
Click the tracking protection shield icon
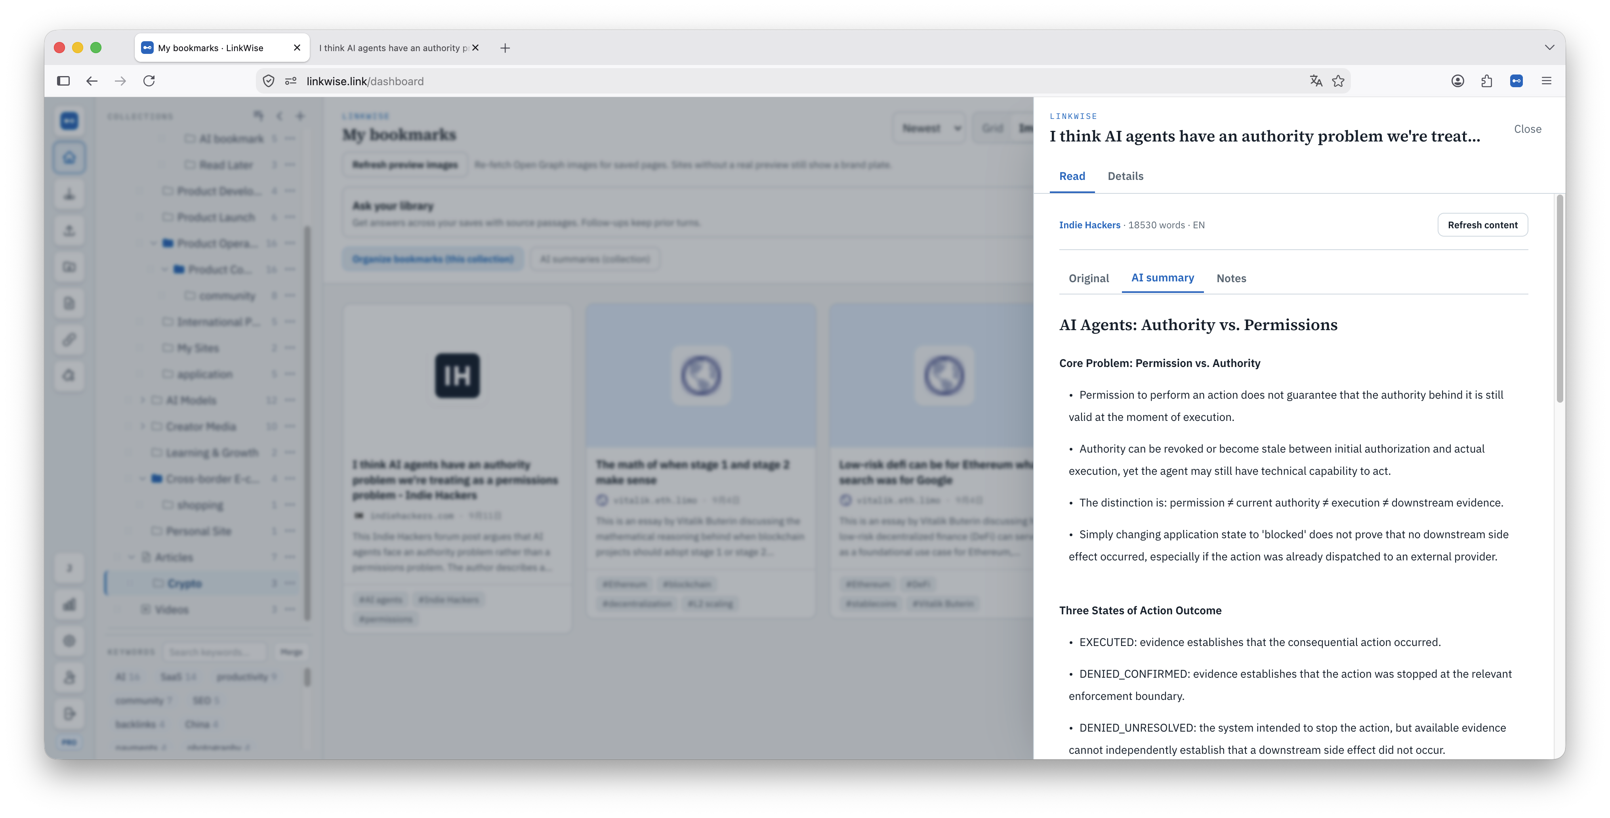tap(268, 81)
